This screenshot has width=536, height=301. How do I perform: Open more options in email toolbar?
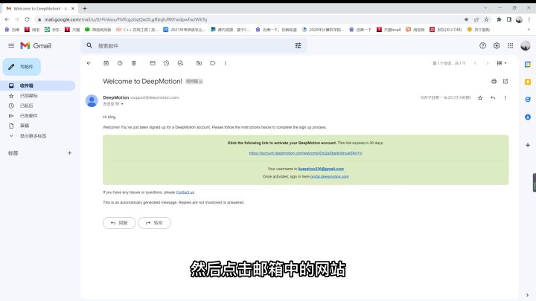click(226, 63)
